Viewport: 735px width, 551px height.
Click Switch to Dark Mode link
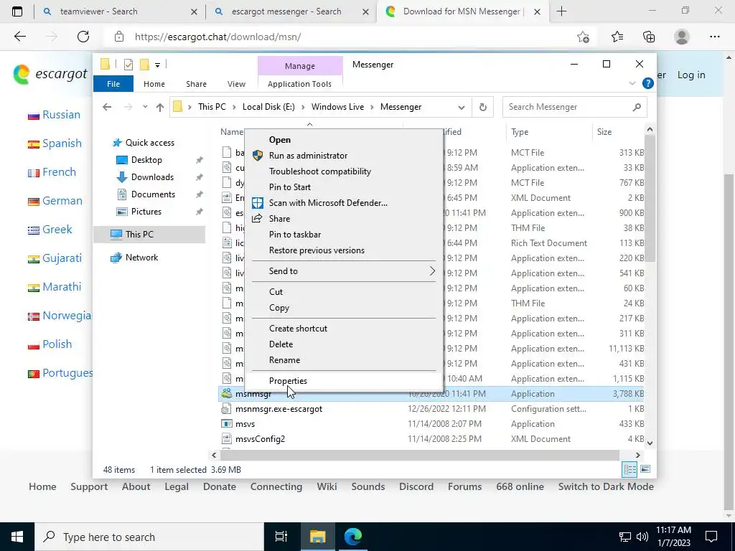(x=606, y=487)
